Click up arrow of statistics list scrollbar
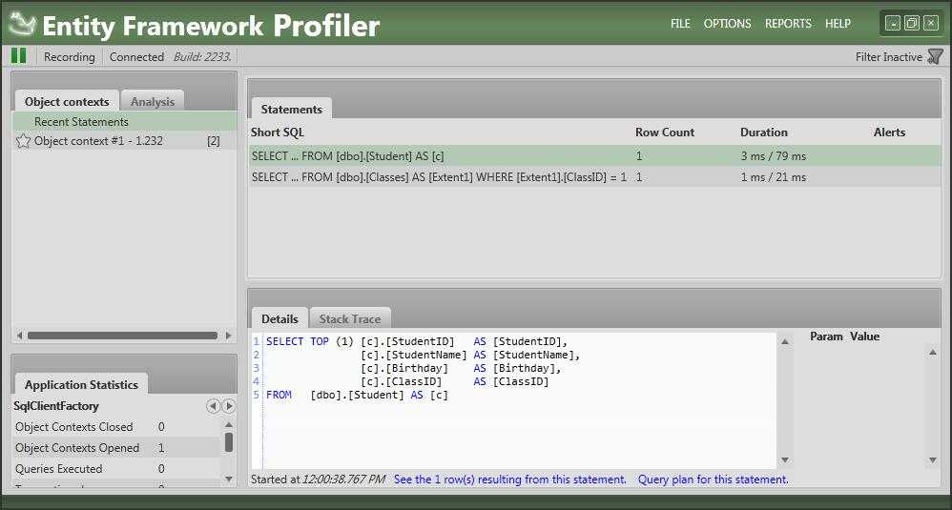Screen dimensions: 952x510 pos(228,424)
